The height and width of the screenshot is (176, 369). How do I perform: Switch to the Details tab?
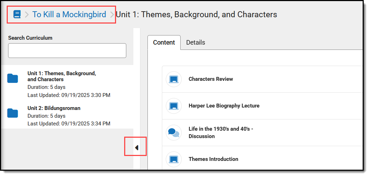(195, 43)
